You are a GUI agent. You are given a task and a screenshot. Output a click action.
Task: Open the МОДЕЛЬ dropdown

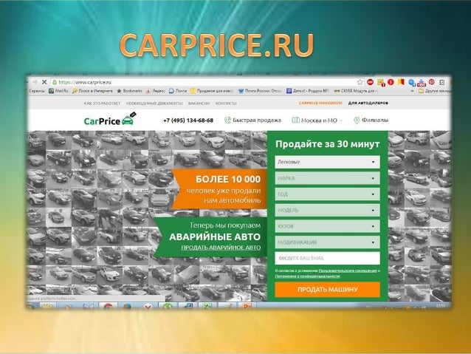(x=328, y=210)
